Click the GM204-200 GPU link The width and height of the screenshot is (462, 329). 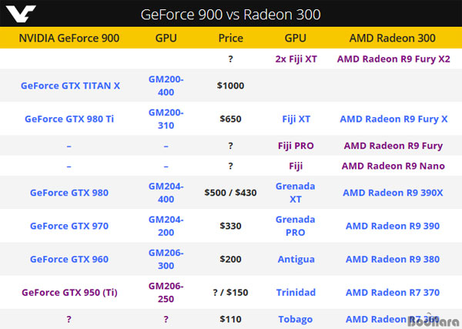166,226
